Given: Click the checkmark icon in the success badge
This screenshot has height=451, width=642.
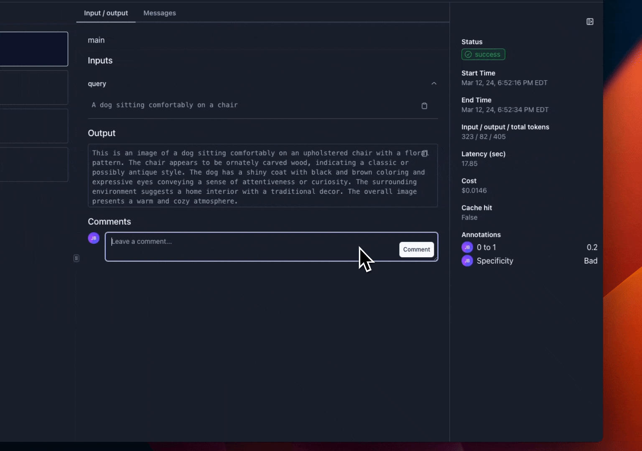Looking at the screenshot, I should click(468, 54).
